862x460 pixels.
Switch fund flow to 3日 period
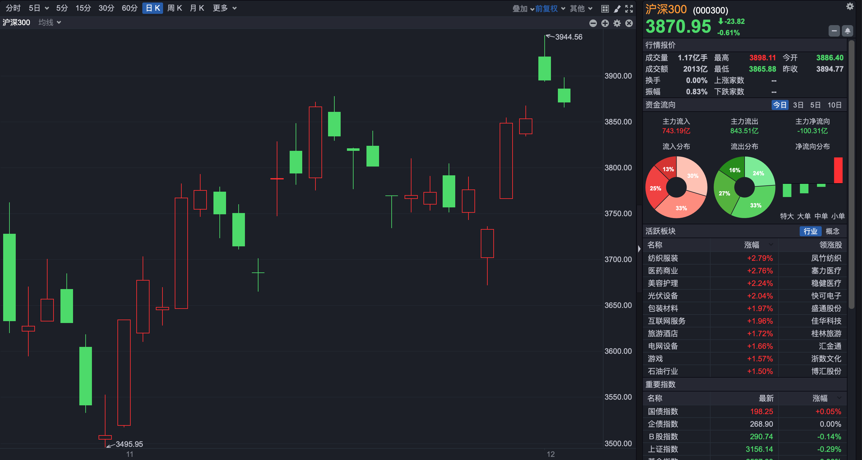(798, 105)
